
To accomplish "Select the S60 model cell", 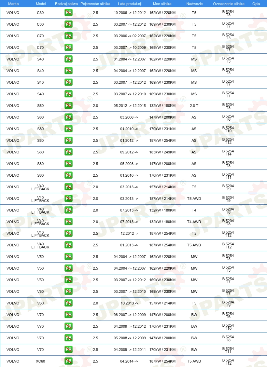I will (40, 106).
